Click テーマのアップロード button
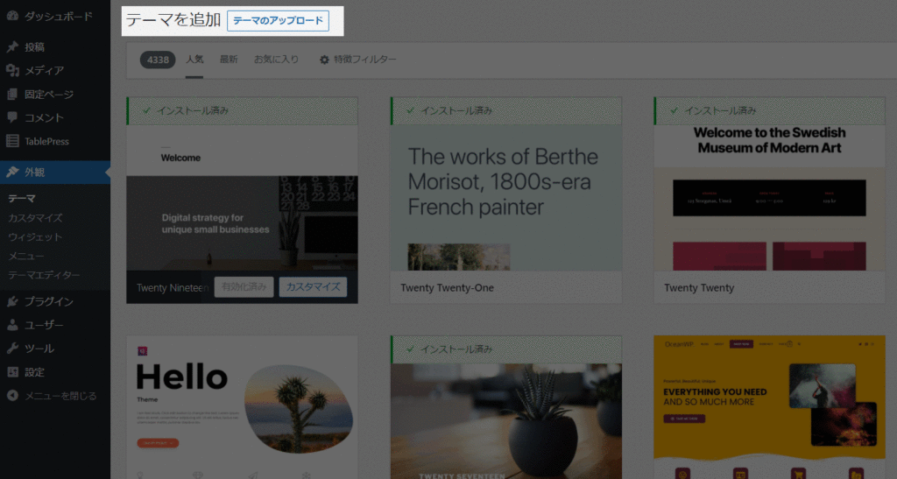Screen dimensions: 897x479 pos(278,20)
